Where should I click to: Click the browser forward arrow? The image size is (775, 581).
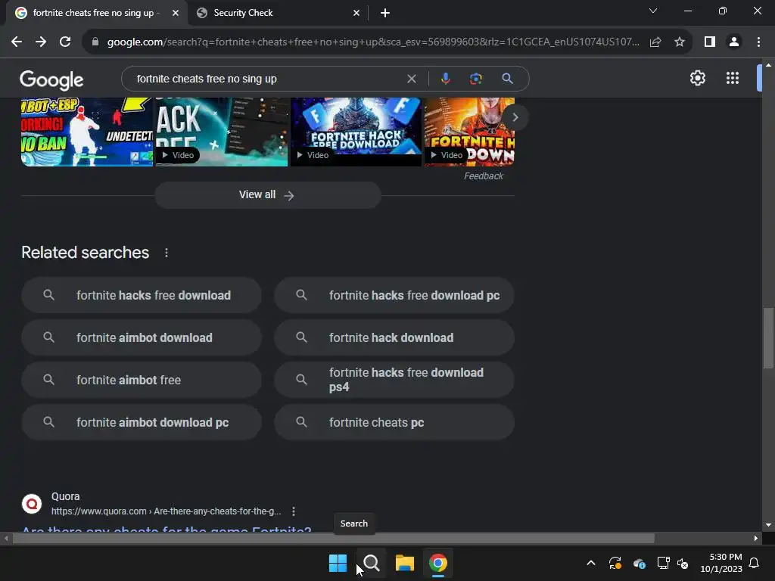pyautogui.click(x=41, y=42)
